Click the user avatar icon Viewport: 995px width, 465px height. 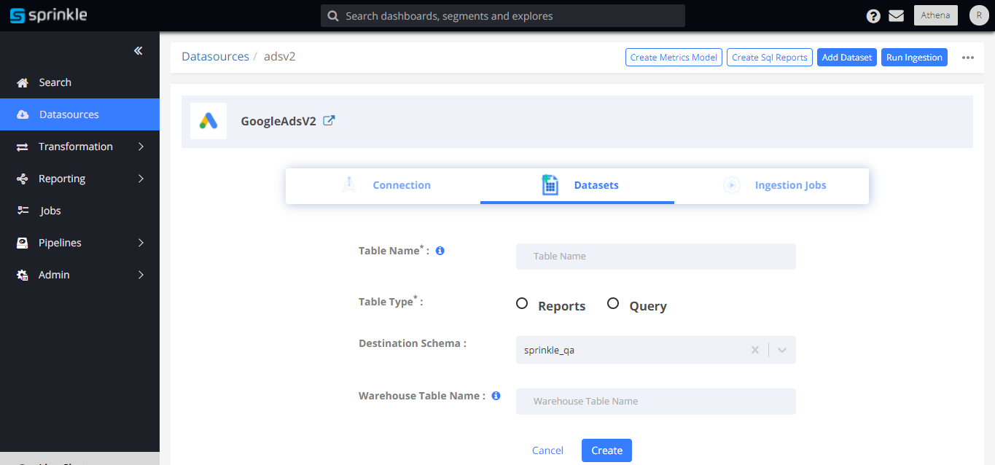[x=979, y=15]
